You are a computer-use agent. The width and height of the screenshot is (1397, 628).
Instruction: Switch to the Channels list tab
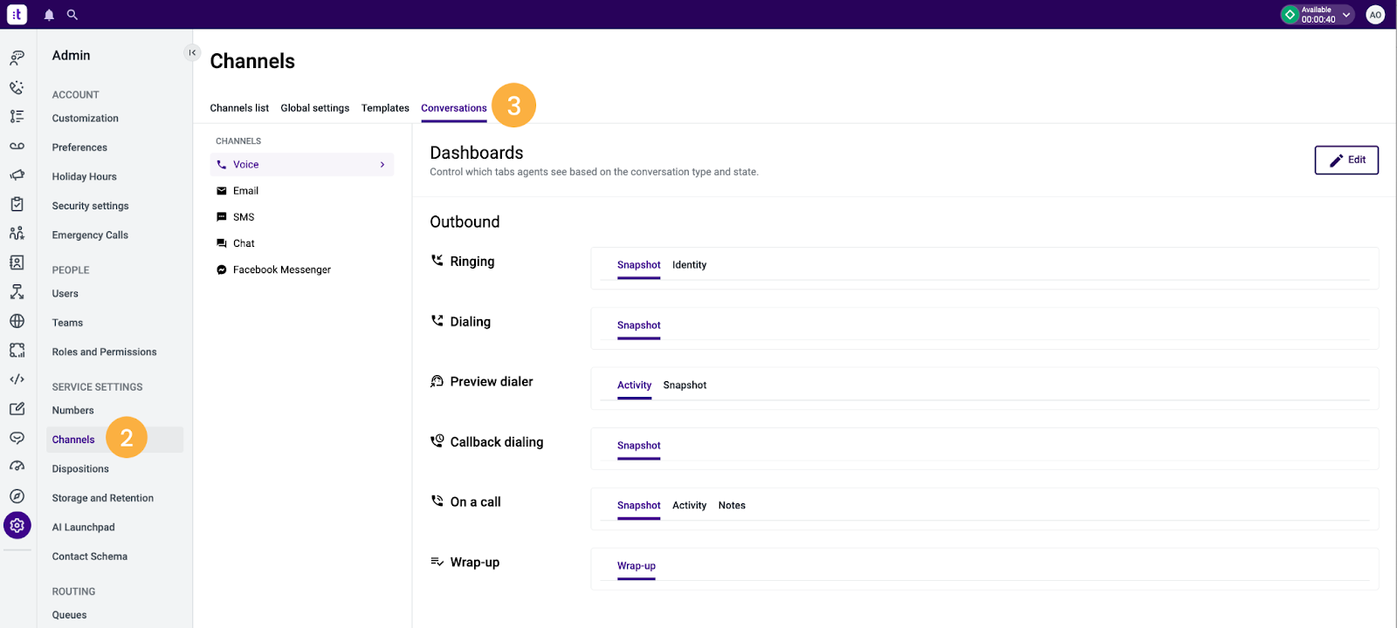(239, 108)
